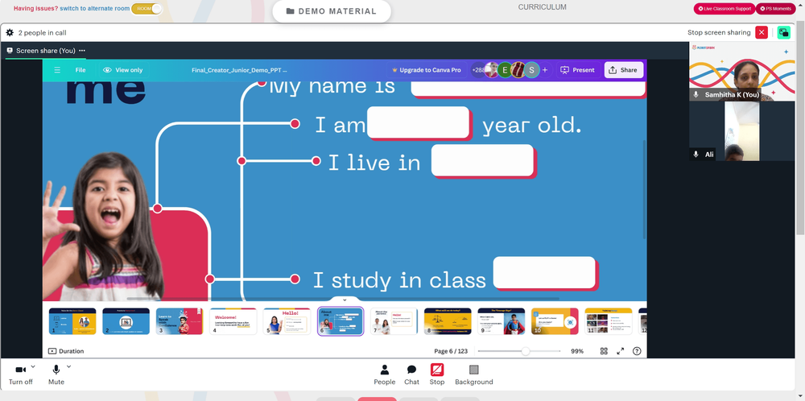Open the DEMO MATERIAL folder tab
Image resolution: width=805 pixels, height=401 pixels.
pyautogui.click(x=331, y=11)
